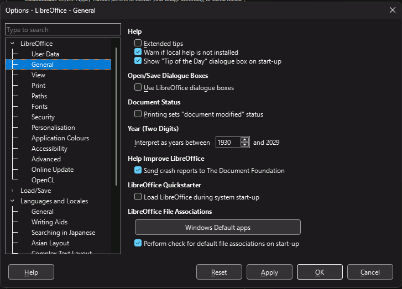Image resolution: width=402 pixels, height=289 pixels.
Task: Click the Reset button
Action: click(x=219, y=272)
